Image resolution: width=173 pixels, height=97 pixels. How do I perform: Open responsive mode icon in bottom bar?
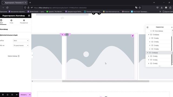12,95
